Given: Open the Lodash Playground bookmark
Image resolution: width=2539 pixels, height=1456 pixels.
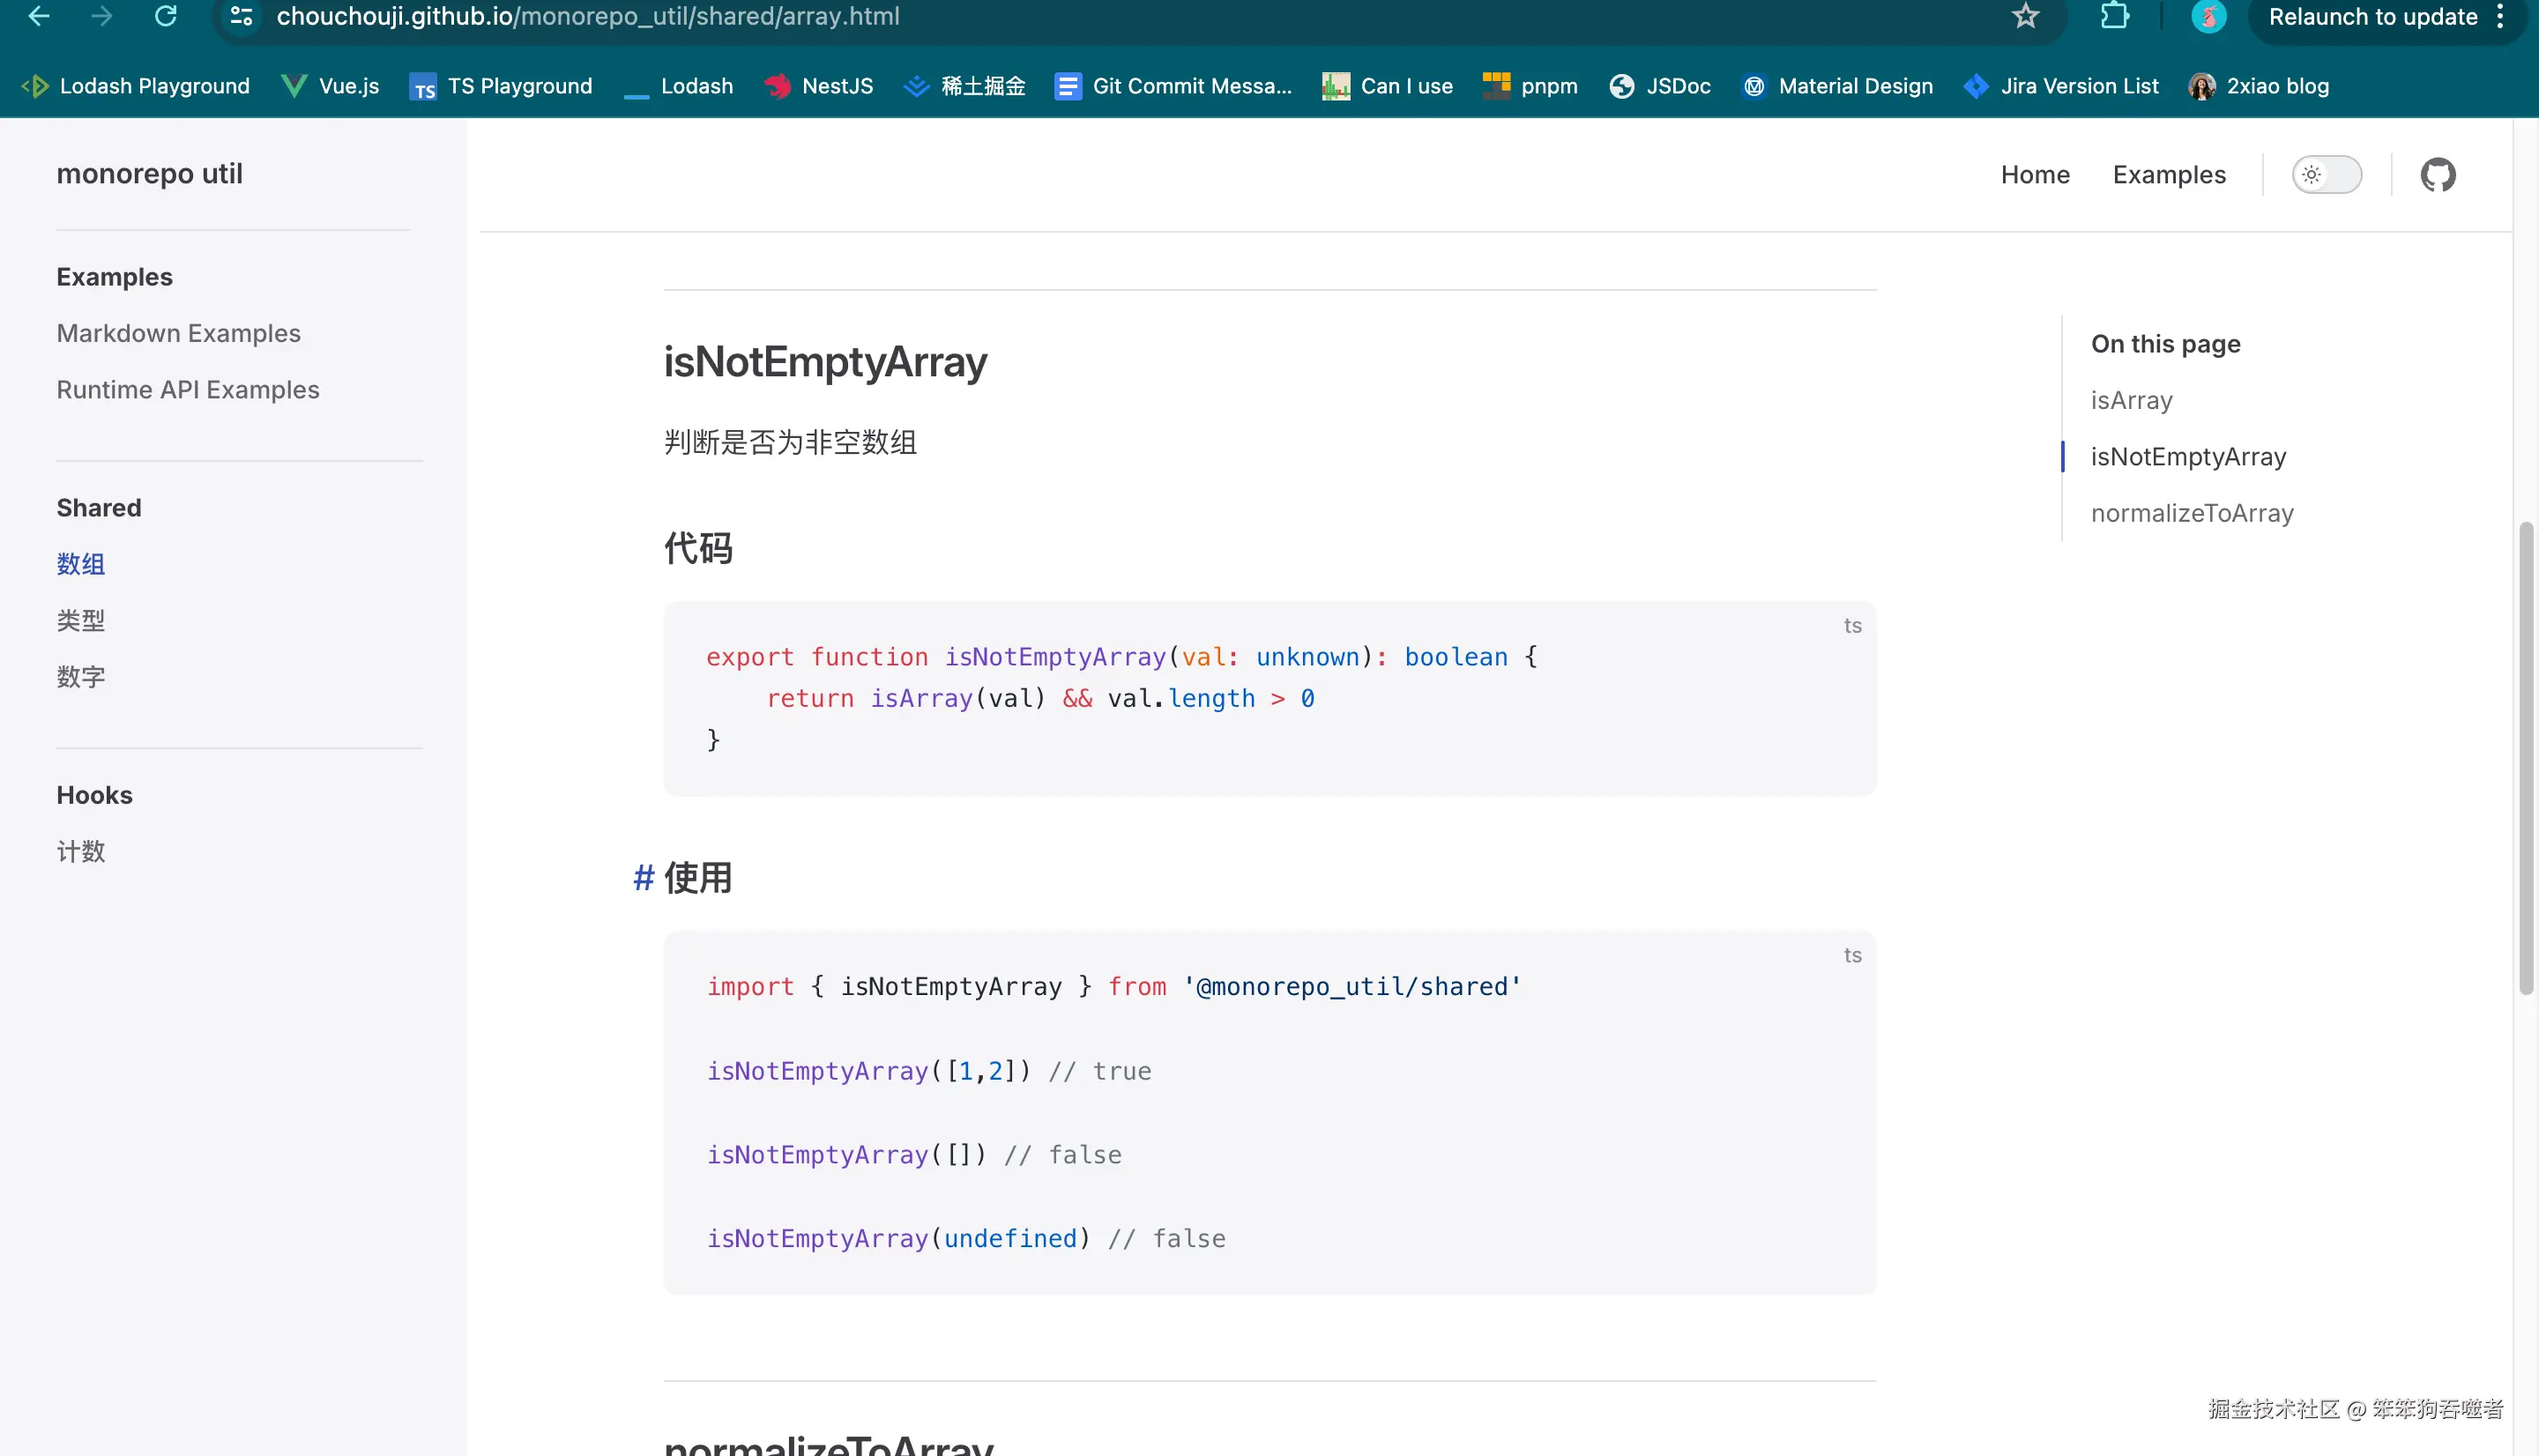Looking at the screenshot, I should (x=136, y=86).
